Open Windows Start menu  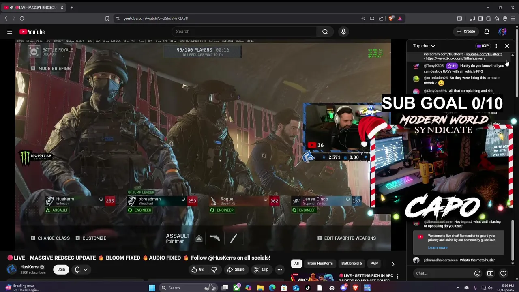pos(152,288)
